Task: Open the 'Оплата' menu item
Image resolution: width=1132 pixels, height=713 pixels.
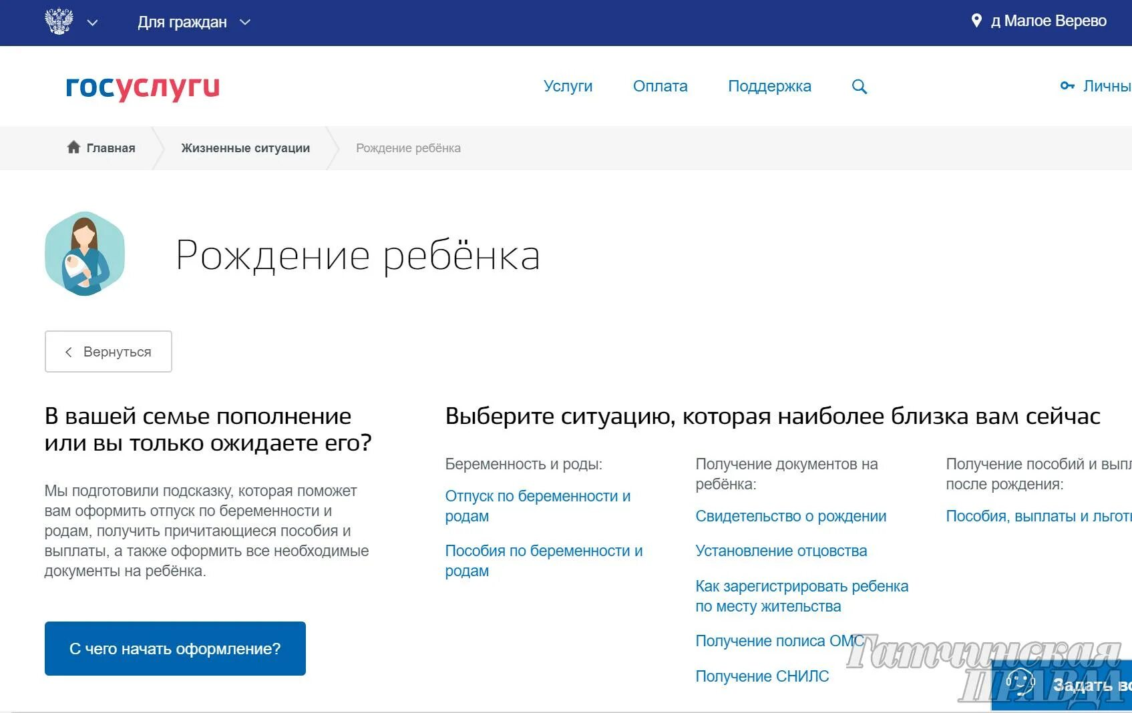Action: tap(660, 86)
